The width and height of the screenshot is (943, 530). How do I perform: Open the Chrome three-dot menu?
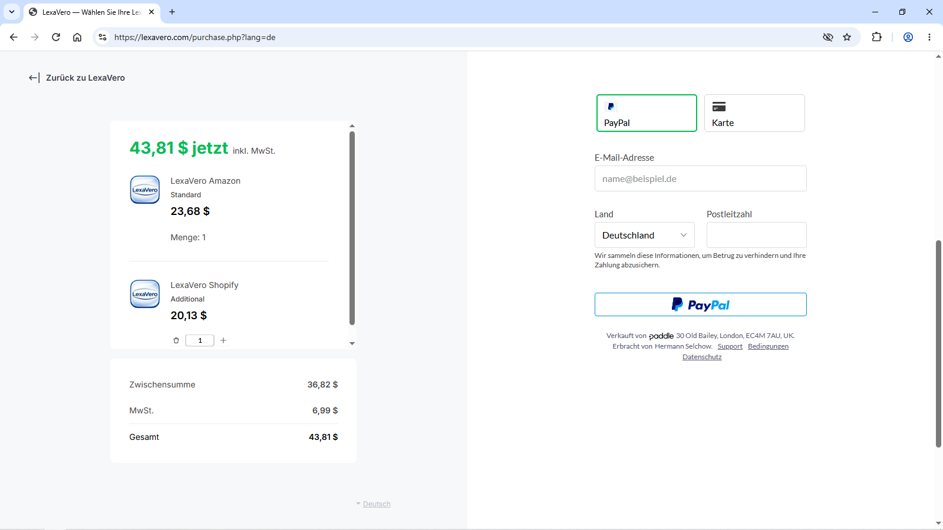pos(929,37)
